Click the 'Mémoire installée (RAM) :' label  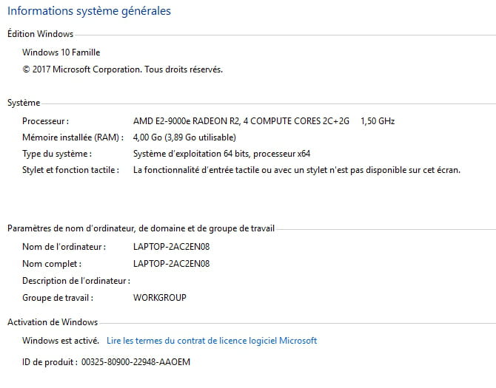71,137
